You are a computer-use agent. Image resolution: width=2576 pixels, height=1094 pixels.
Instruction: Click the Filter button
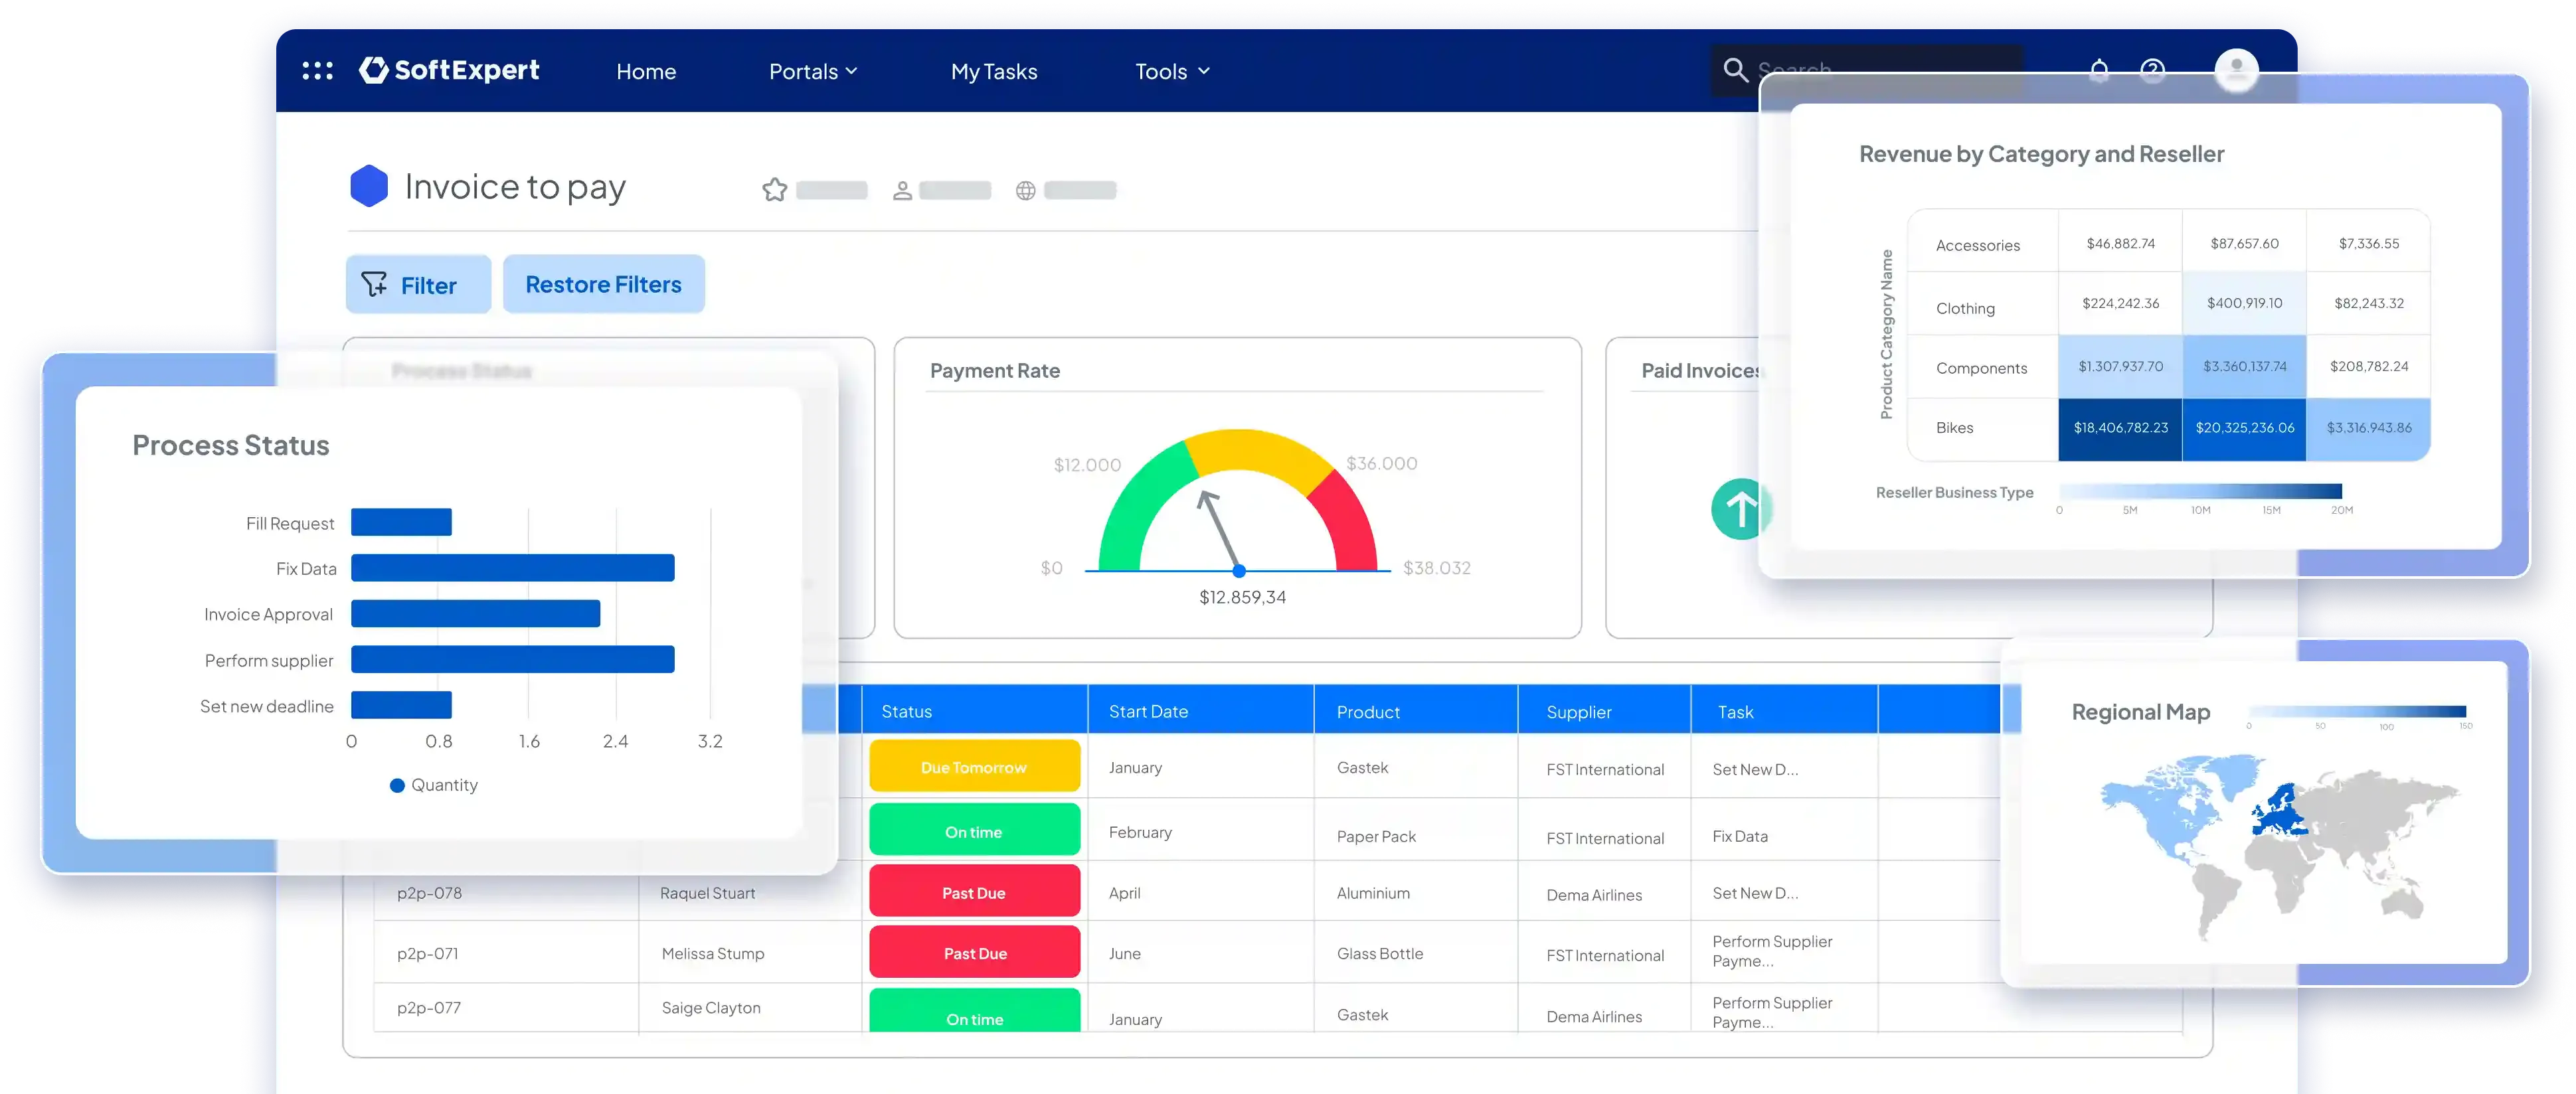(x=418, y=284)
